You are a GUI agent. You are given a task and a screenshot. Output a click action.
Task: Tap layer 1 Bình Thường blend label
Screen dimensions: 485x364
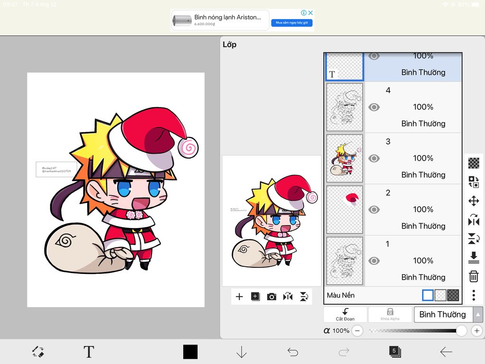pyautogui.click(x=423, y=277)
